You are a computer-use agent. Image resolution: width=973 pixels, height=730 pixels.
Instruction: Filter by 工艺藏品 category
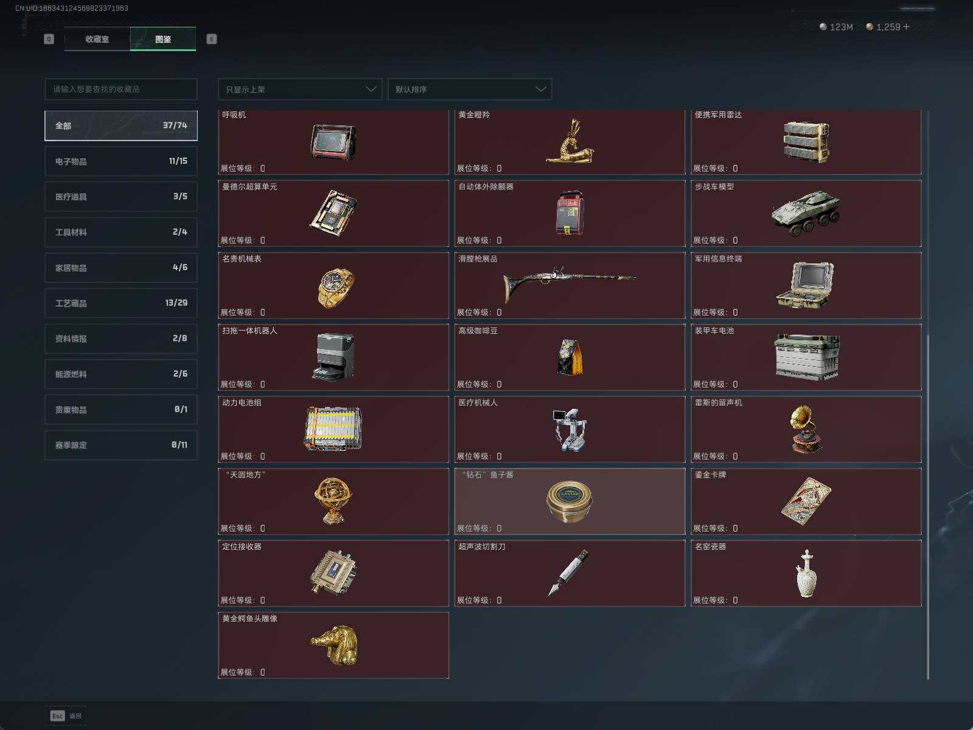point(121,303)
